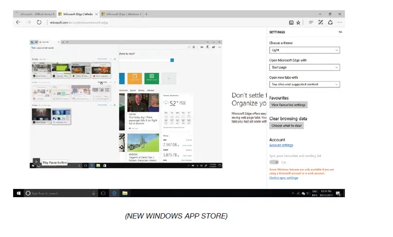Click the Edge icon in the taskbar
393x237 pixels.
click(114, 193)
